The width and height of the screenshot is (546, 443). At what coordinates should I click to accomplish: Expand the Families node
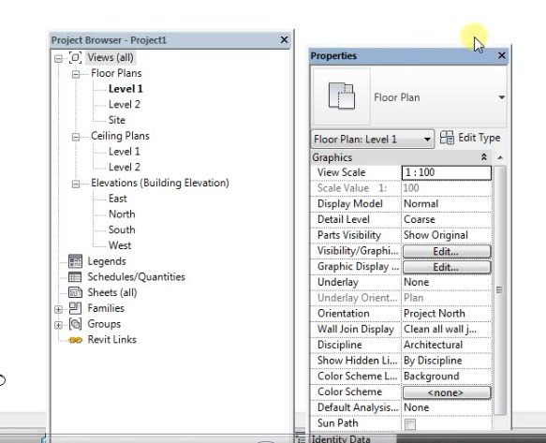[58, 309]
